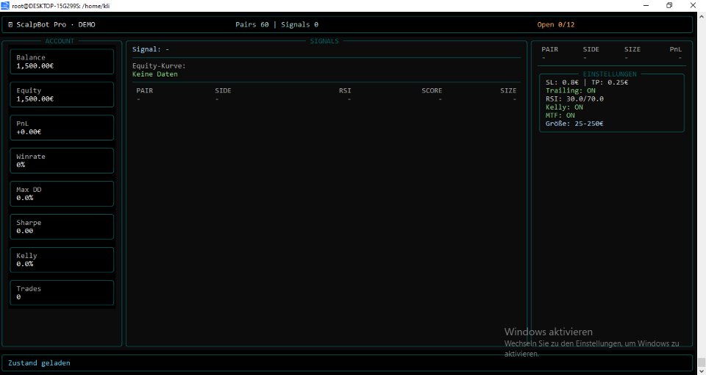Click the SIDE header in signals table
706x375 pixels.
(x=223, y=90)
